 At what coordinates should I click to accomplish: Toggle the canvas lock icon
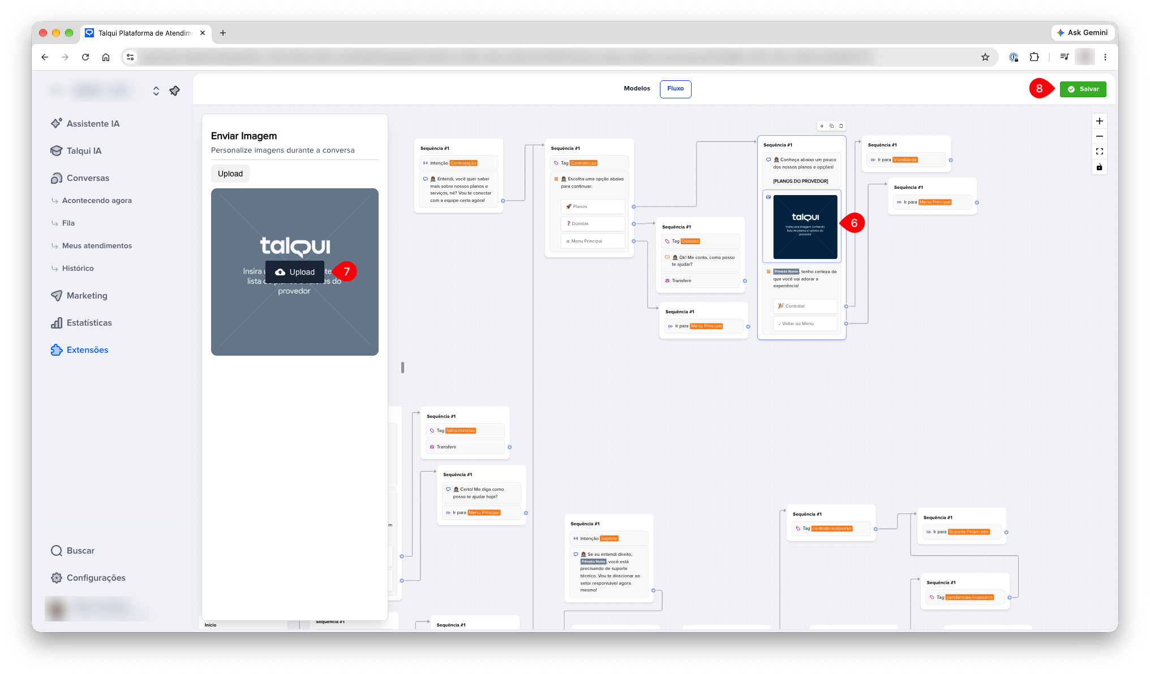coord(1099,167)
